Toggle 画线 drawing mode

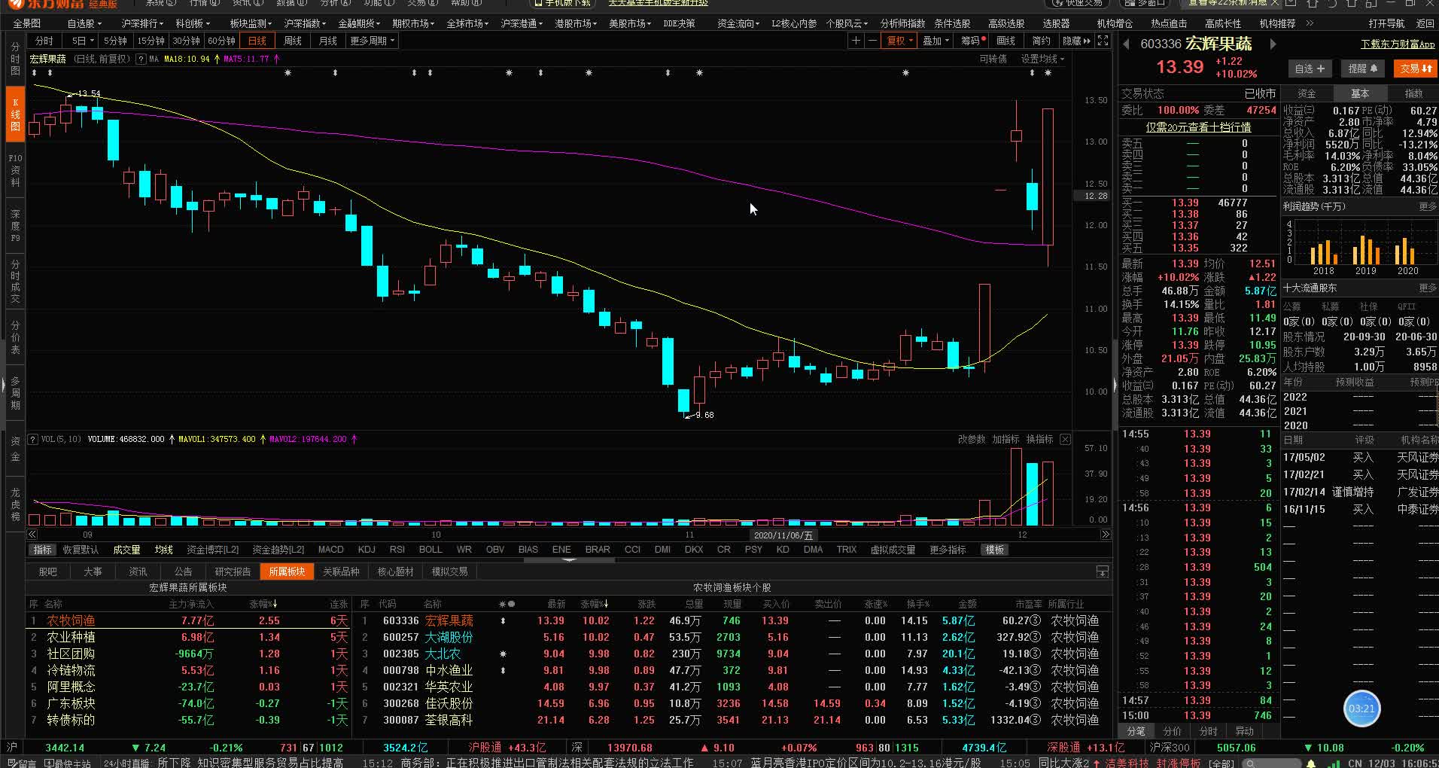[x=1006, y=41]
